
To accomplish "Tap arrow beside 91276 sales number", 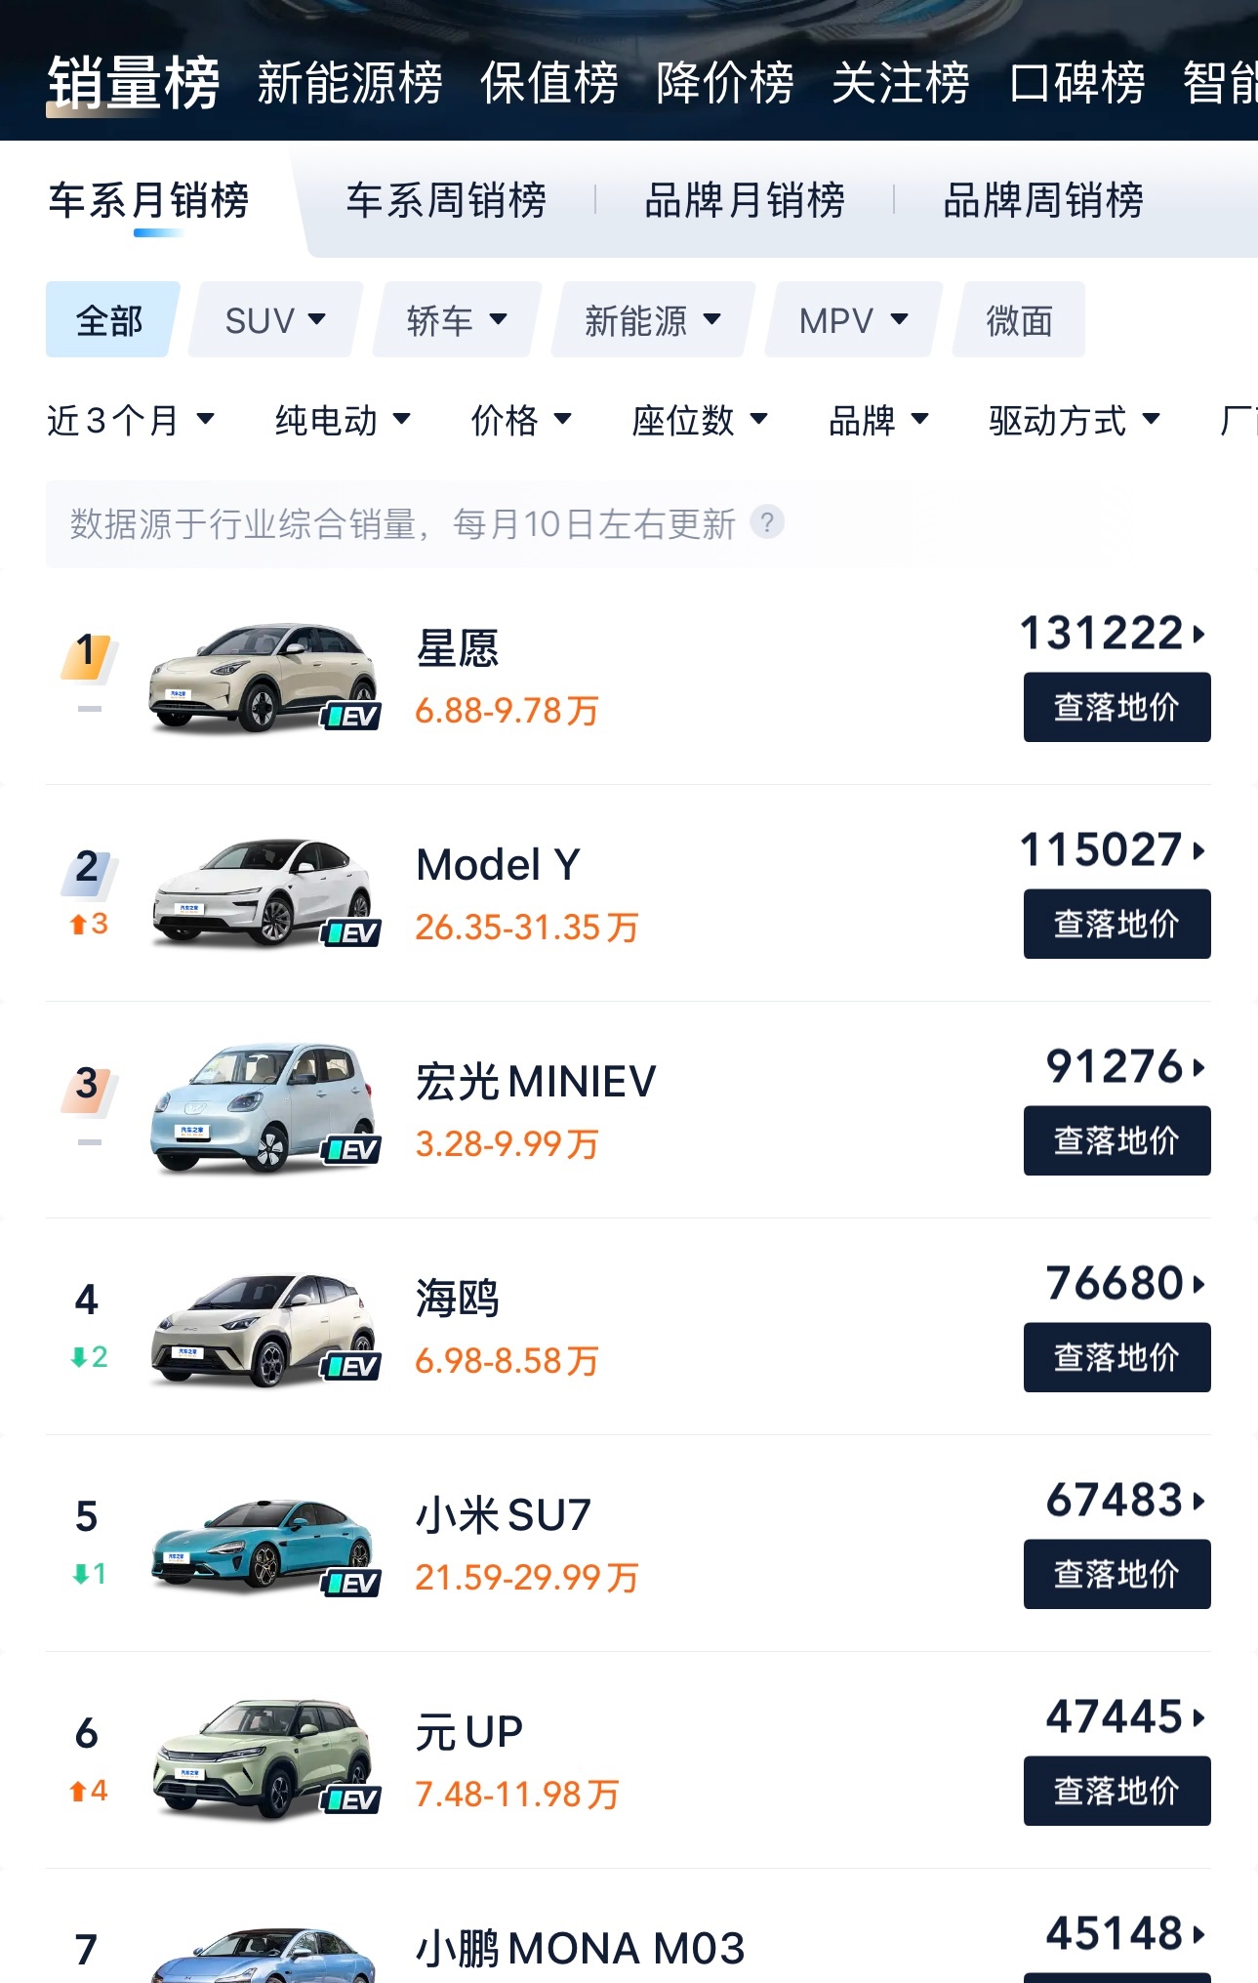I will point(1199,1068).
